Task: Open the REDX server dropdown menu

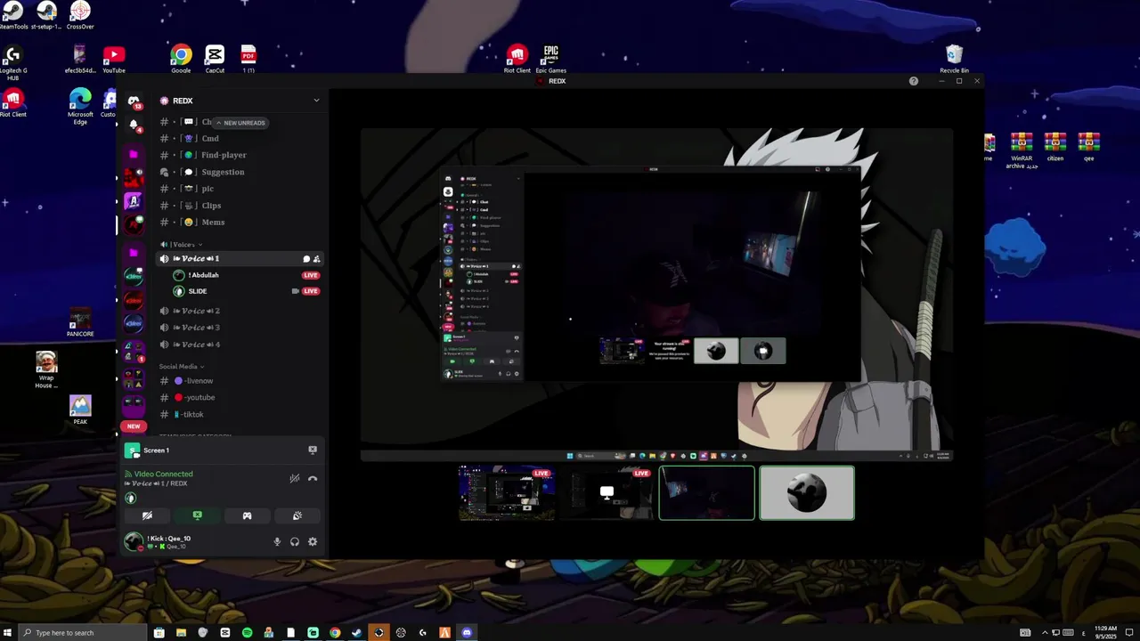Action: [315, 101]
